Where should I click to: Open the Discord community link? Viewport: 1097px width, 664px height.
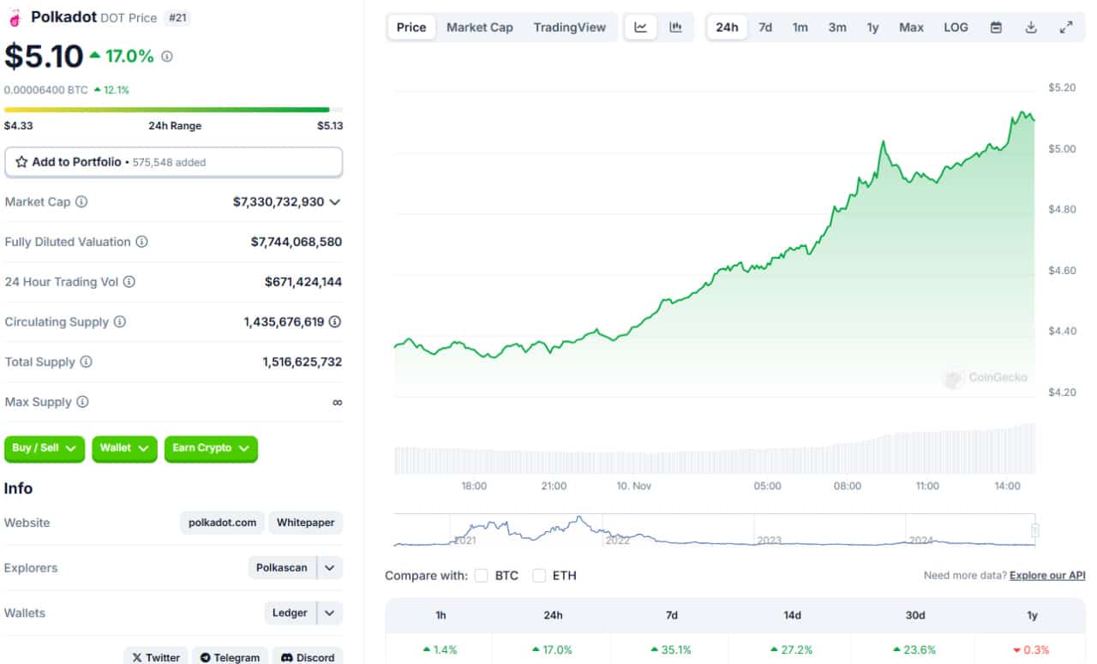pyautogui.click(x=308, y=657)
